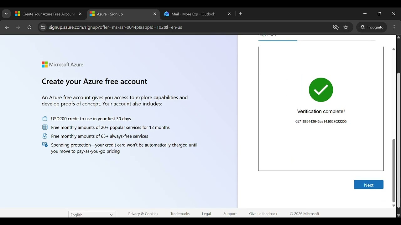Open the tab search dropdown arrow
The image size is (401, 225).
[6, 14]
